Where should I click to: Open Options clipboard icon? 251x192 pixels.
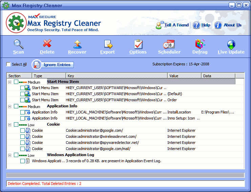coord(138,44)
